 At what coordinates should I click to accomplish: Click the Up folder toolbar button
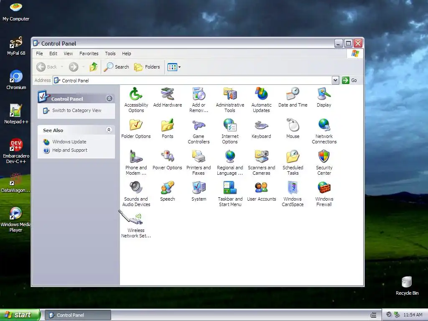pyautogui.click(x=93, y=66)
